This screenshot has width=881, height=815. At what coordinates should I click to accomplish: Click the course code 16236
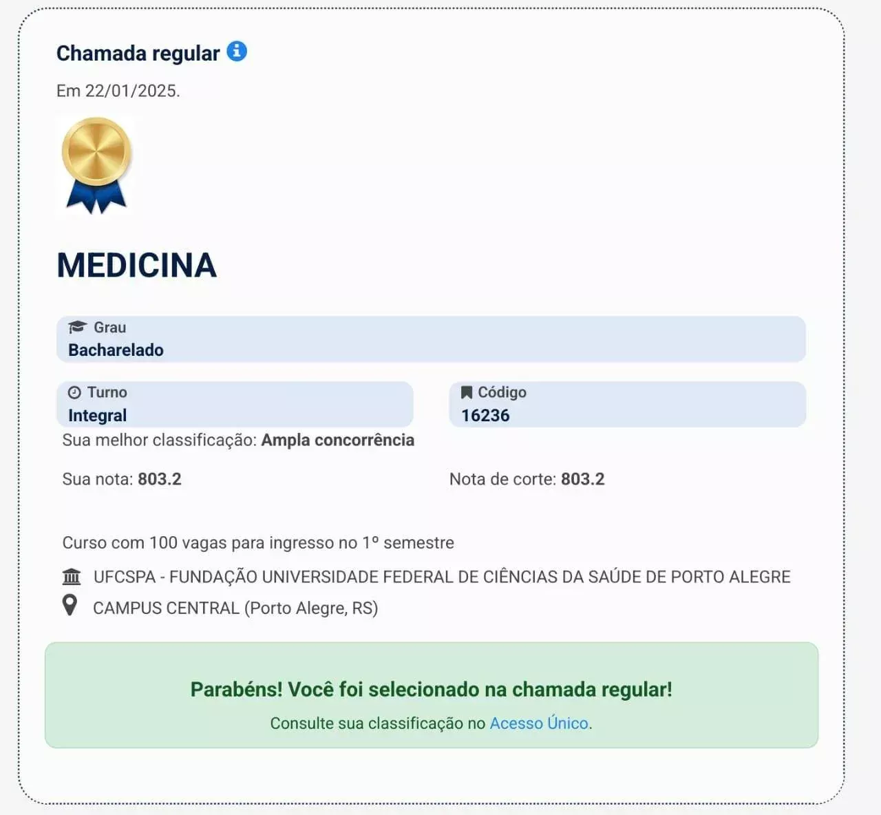coord(485,416)
